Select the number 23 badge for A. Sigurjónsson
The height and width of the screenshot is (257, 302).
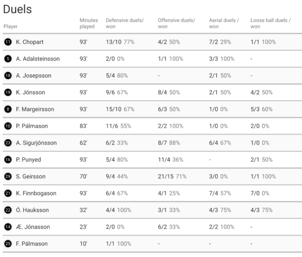8,143
